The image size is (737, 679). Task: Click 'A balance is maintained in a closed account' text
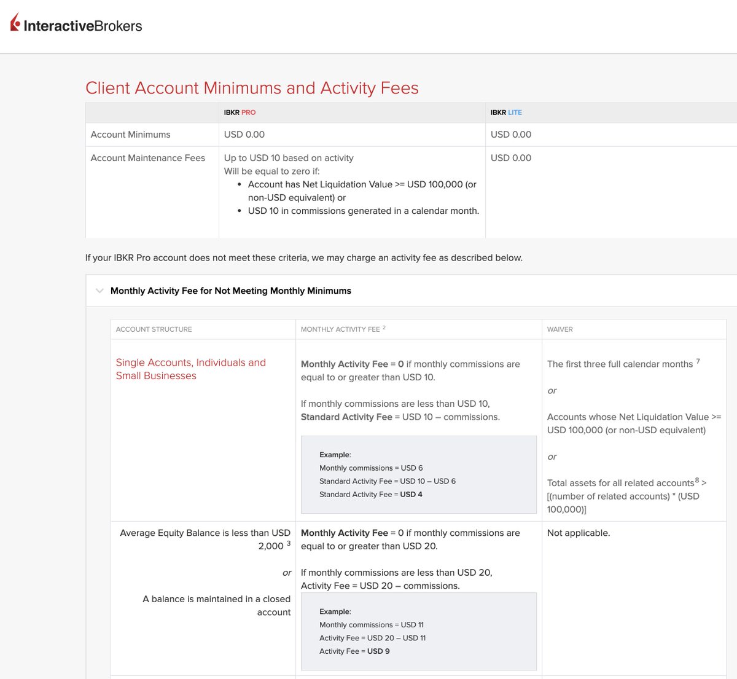coord(217,606)
